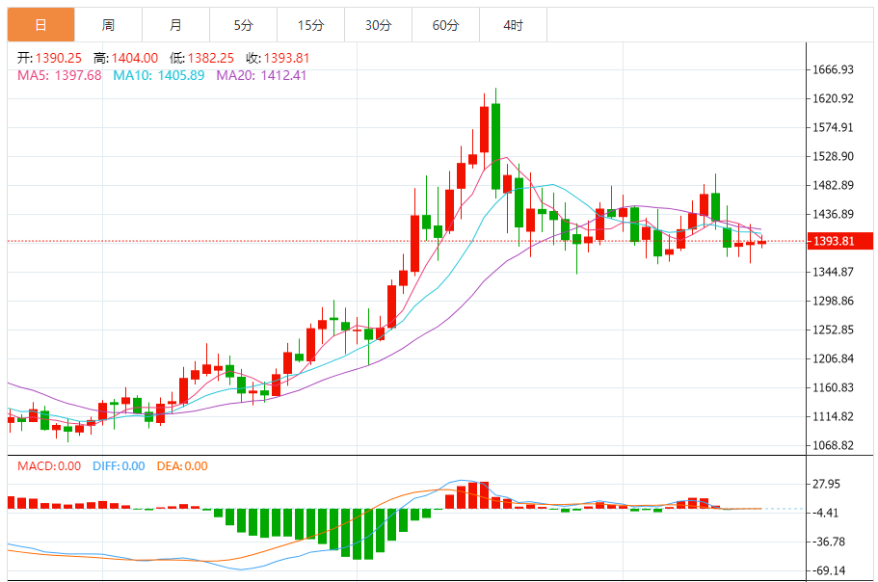
Task: Click the 1574.91 price axis label
Action: [x=834, y=127]
